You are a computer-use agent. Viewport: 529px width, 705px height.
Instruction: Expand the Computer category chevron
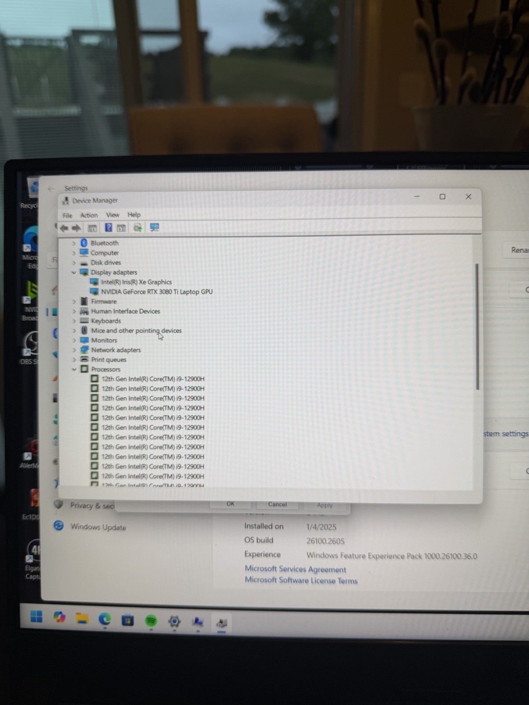[74, 253]
